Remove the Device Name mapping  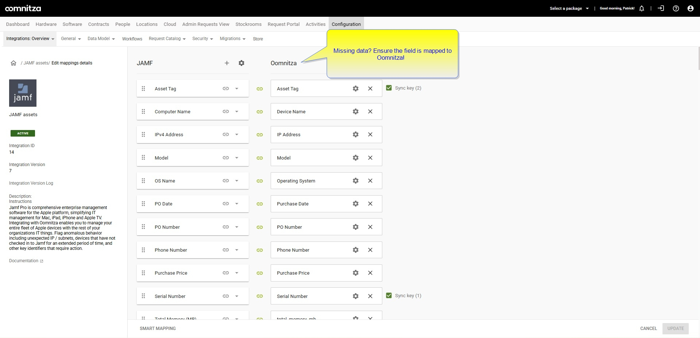pyautogui.click(x=370, y=111)
